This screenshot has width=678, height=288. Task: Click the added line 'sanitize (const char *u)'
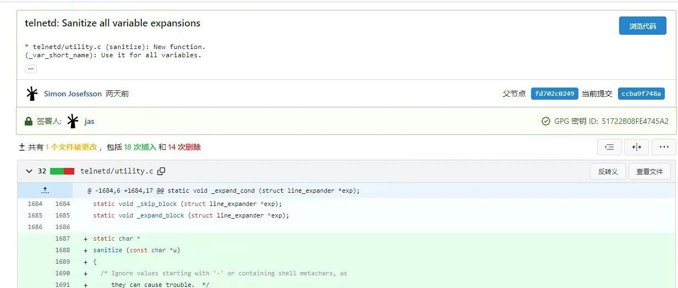[136, 250]
